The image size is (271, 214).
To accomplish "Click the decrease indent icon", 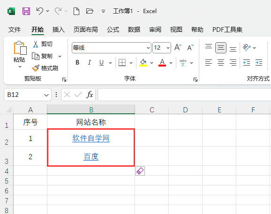I will tap(247, 62).
